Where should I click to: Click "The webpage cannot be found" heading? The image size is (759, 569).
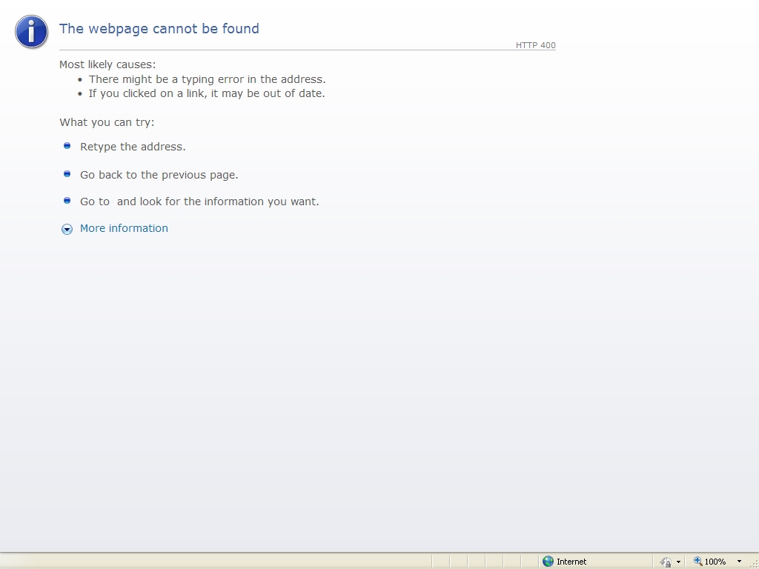[x=159, y=29]
